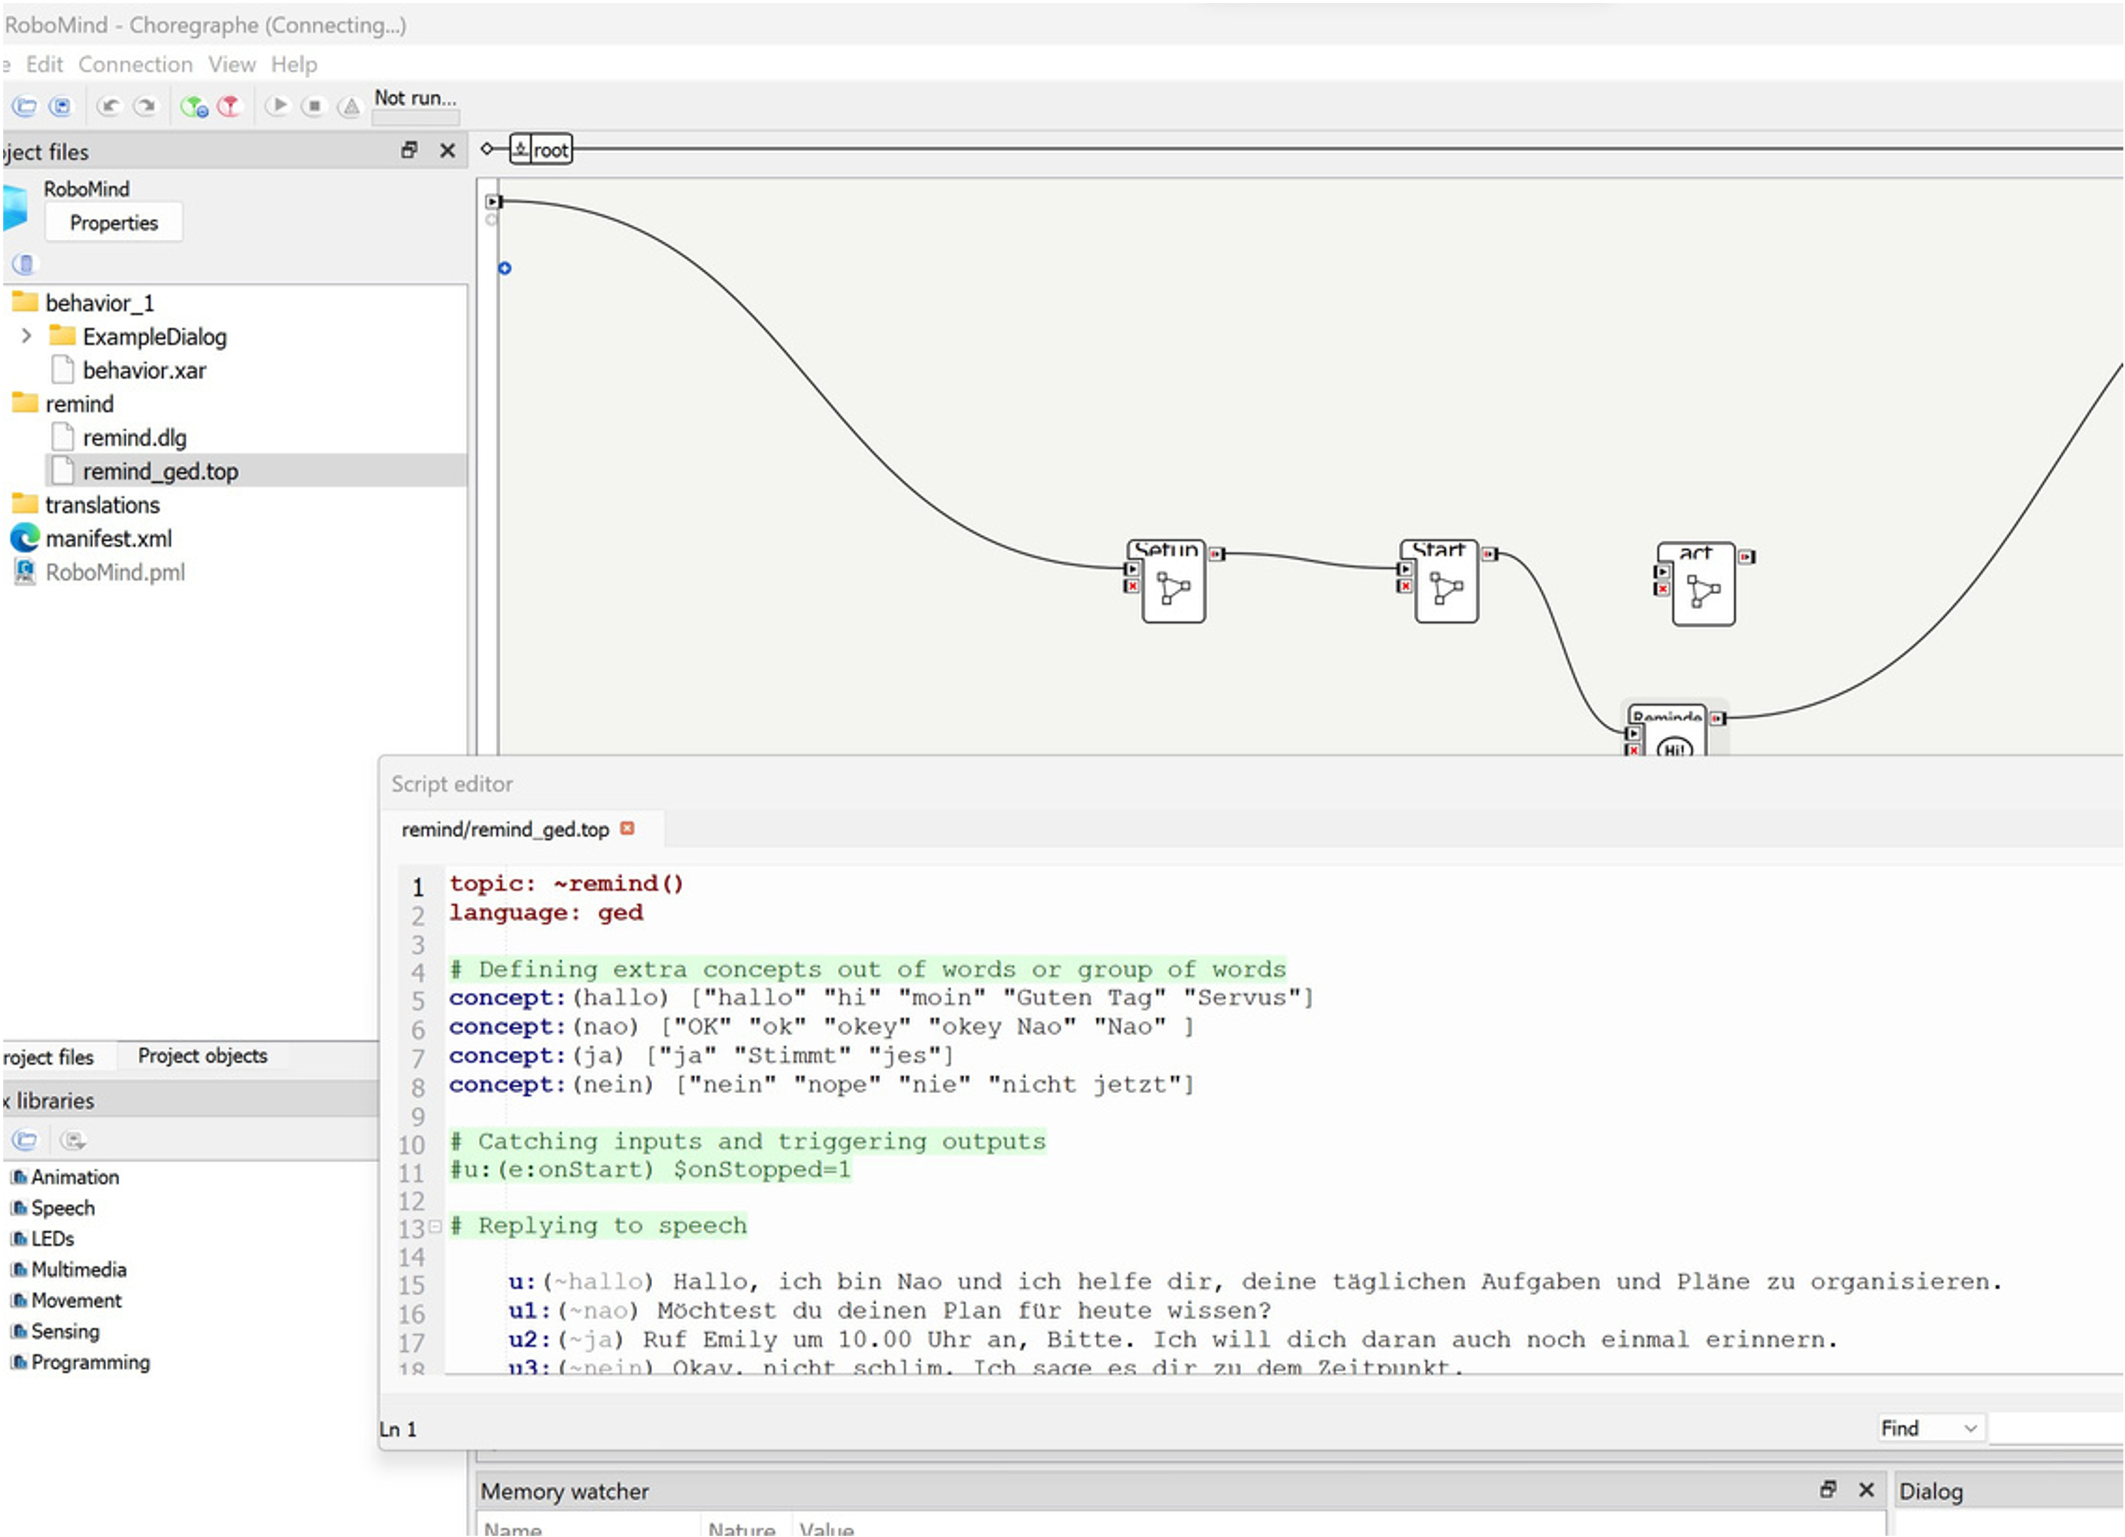Click the Redo arrow icon
The height and width of the screenshot is (1537, 2125).
pyautogui.click(x=145, y=107)
